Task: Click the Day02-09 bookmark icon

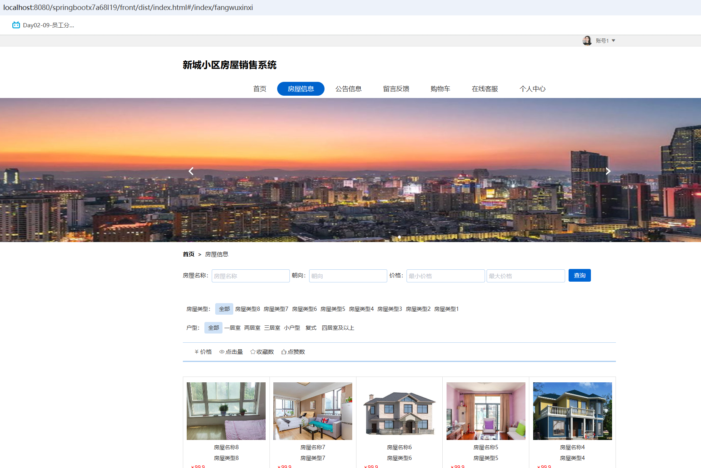Action: tap(16, 25)
